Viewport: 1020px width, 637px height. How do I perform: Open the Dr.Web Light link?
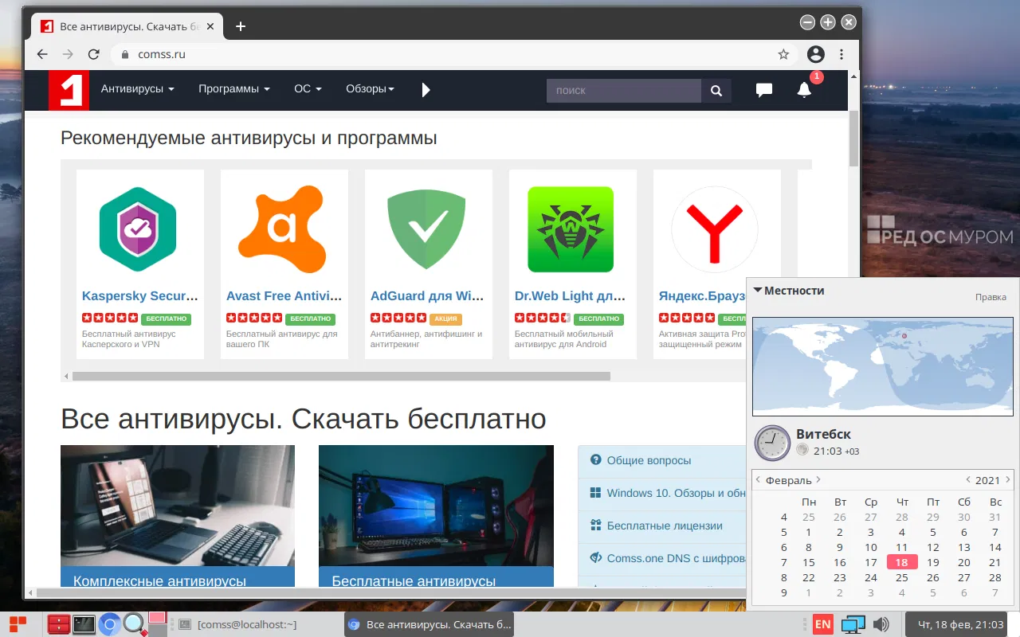[570, 296]
